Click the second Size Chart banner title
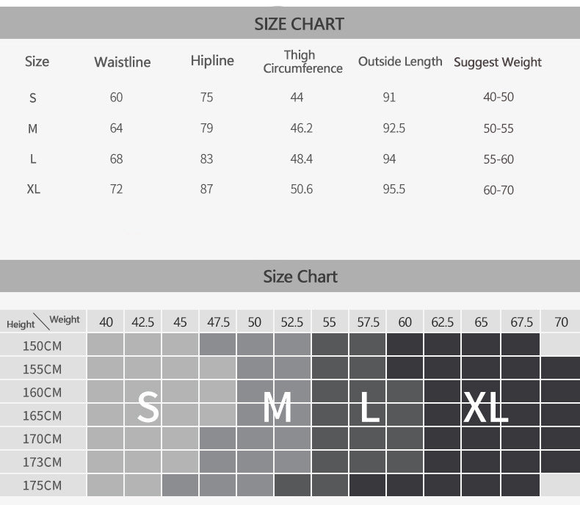The width and height of the screenshot is (580, 505). point(300,277)
